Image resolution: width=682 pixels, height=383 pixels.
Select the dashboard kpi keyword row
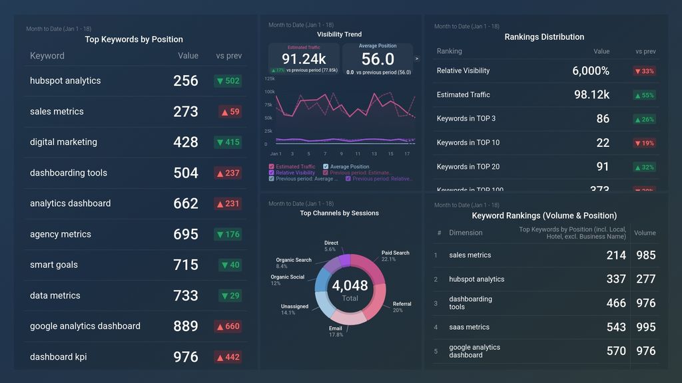(x=136, y=356)
